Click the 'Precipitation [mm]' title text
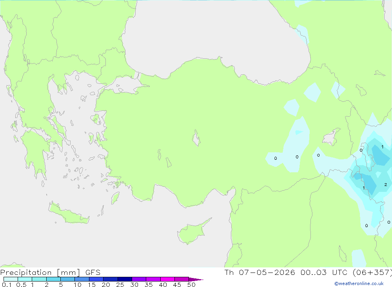The width and height of the screenshot is (392, 287). click(40, 273)
